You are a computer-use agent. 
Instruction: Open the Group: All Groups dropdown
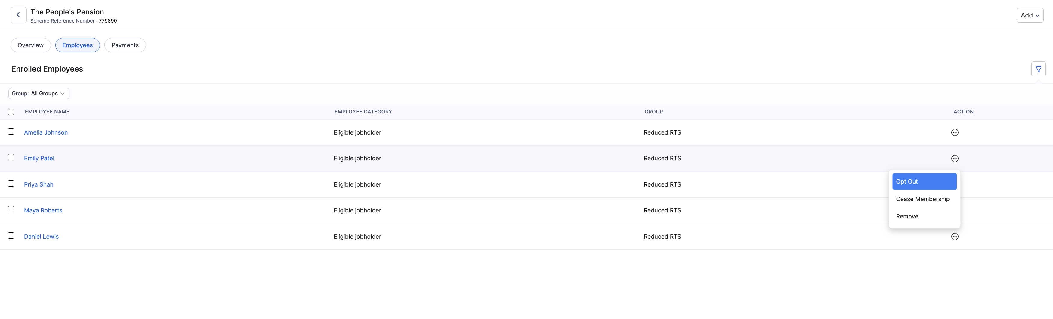tap(39, 94)
